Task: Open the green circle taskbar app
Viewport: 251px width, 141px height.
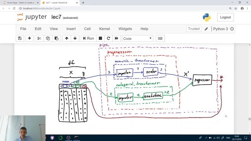Action: click(x=60, y=137)
